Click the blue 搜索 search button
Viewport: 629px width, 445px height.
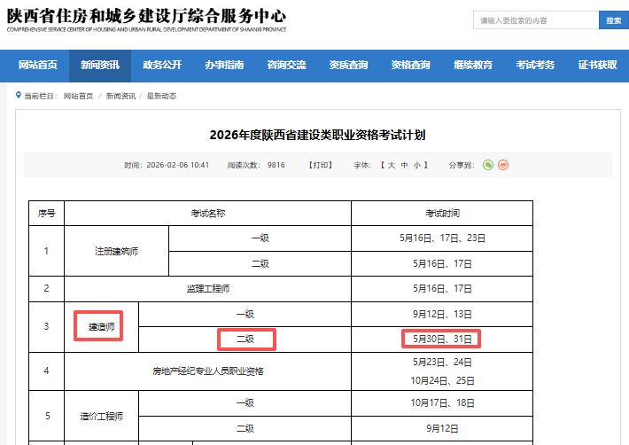click(x=613, y=20)
